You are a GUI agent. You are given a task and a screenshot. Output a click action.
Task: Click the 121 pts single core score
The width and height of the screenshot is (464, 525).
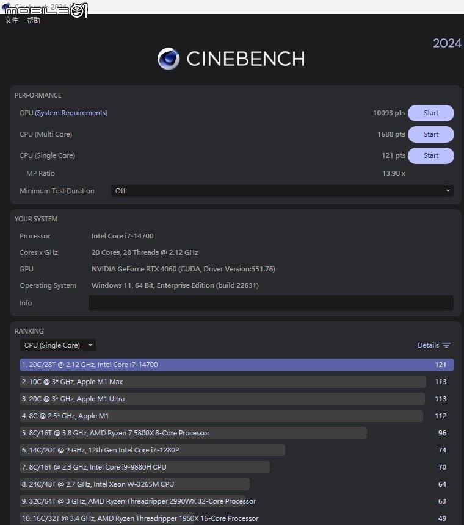pos(393,155)
